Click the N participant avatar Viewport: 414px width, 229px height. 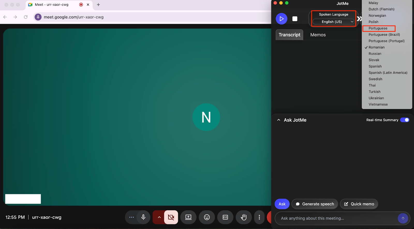(206, 117)
